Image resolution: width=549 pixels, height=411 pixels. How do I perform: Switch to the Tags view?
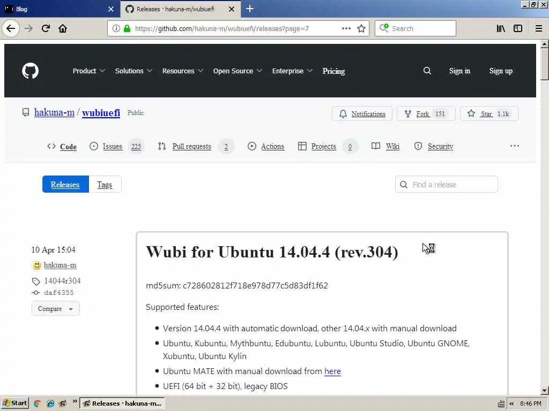105,184
